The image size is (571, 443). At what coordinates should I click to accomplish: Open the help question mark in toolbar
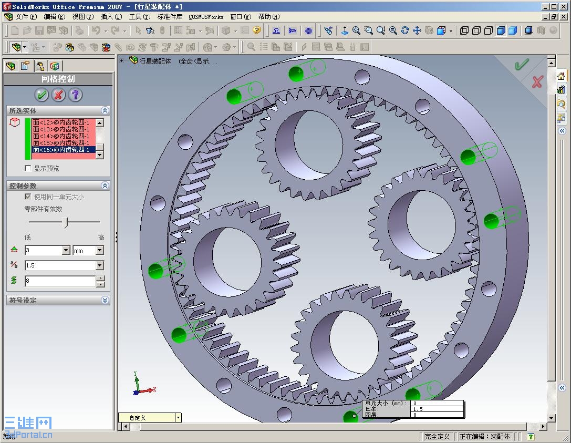[x=257, y=30]
